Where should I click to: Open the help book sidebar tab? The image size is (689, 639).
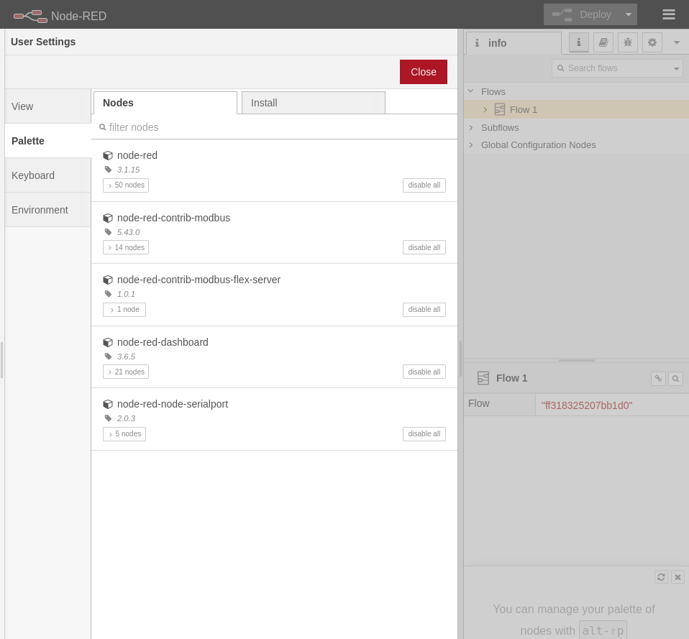coord(603,42)
